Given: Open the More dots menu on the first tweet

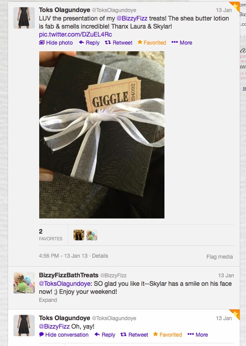Looking at the screenshot, I should click(175, 42).
